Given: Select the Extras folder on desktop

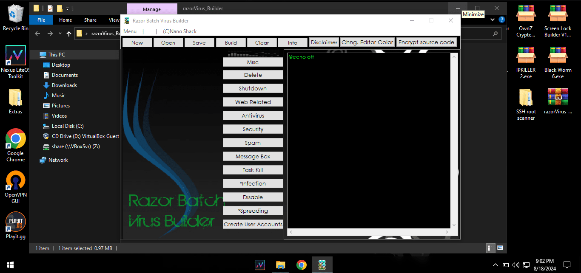Looking at the screenshot, I should pos(15,101).
